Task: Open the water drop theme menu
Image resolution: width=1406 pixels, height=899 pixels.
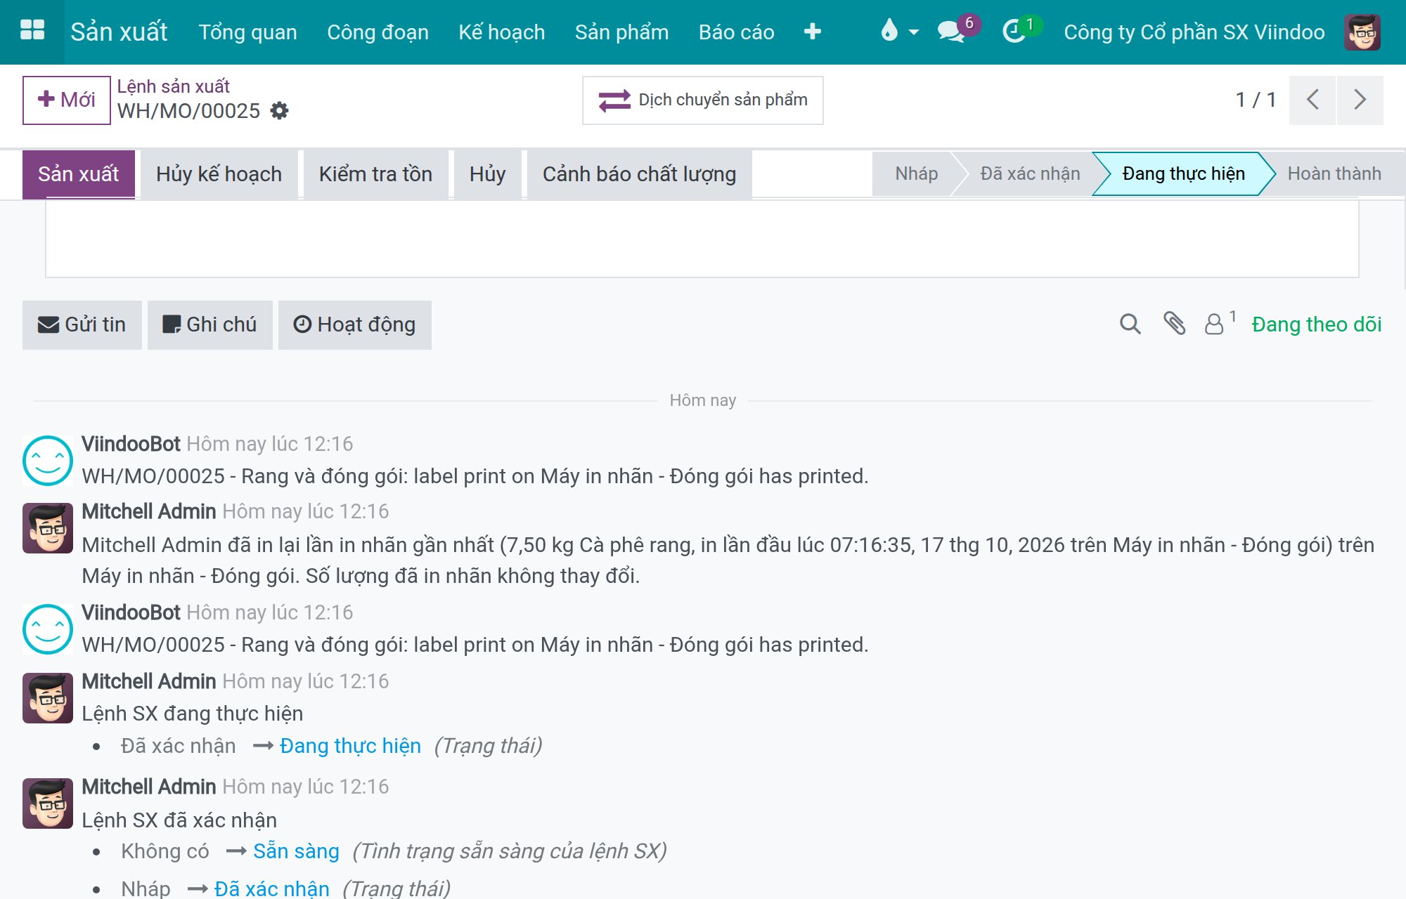Action: 899,31
